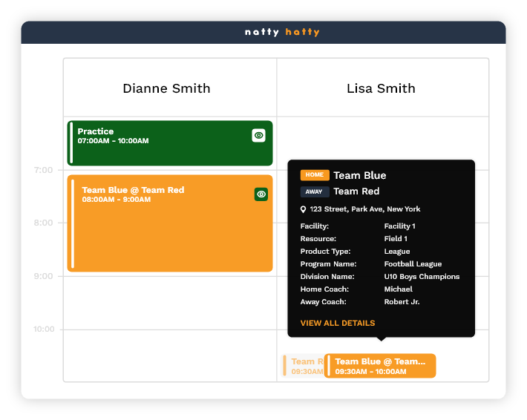Image resolution: width=527 pixels, height=420 pixels.
Task: Select the Lisa Smith column header
Action: (x=381, y=88)
